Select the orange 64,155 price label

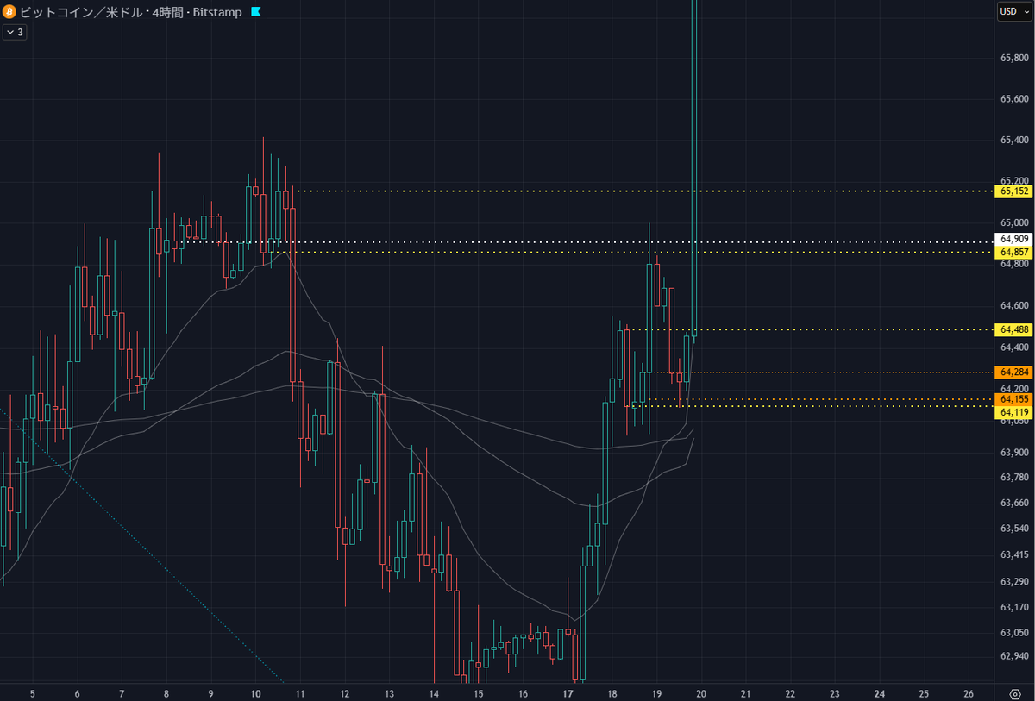1014,400
